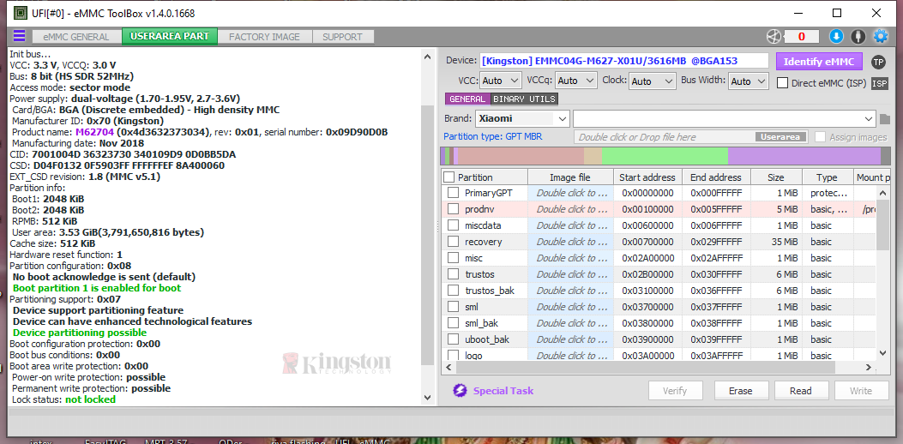
Task: Click the green segment in partition map bar
Action: pos(665,156)
